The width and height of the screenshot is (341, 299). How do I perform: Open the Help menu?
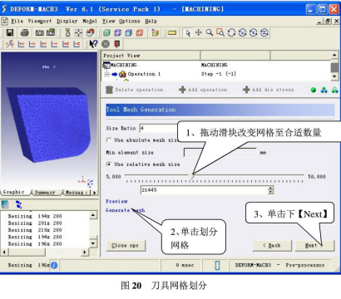[x=151, y=21]
